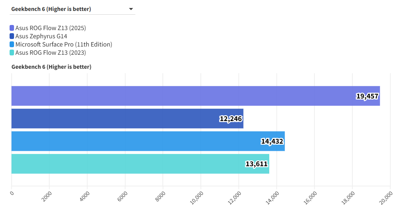Toggle the Asus ROG Flow Z13 (2025) legend label
The width and height of the screenshot is (403, 210).
[51, 28]
